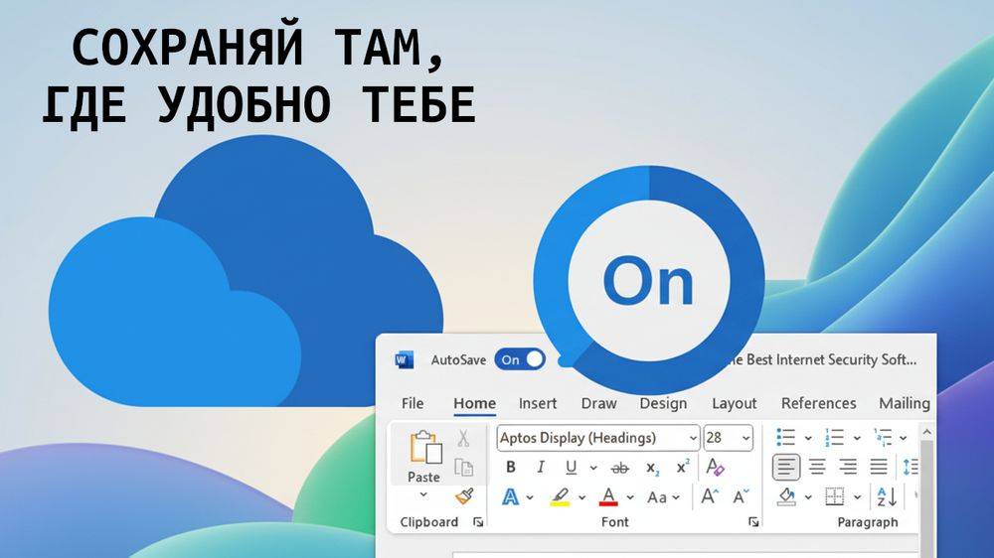
Task: Expand the Borders dropdown arrow
Action: pyautogui.click(x=857, y=497)
